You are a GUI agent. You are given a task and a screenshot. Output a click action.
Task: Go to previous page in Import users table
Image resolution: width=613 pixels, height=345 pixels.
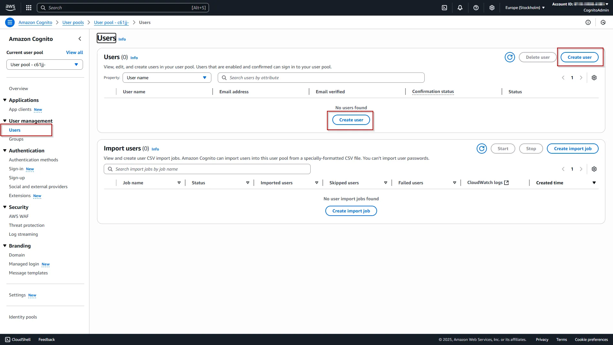(563, 169)
